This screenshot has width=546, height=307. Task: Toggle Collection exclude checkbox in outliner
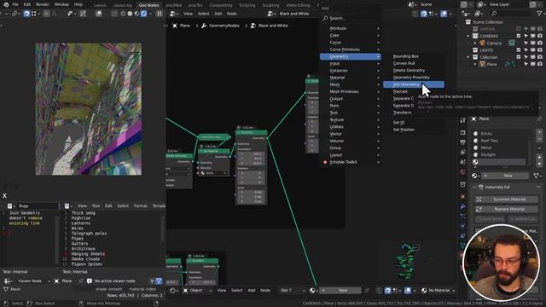click(x=519, y=57)
